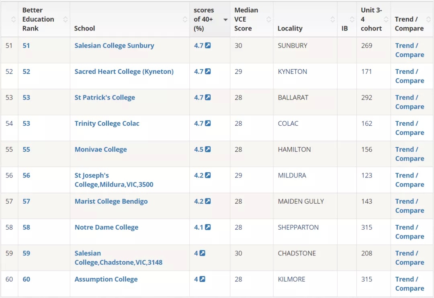Click the KILMORE locality text
Image resolution: width=434 pixels, height=298 pixels.
pyautogui.click(x=291, y=280)
